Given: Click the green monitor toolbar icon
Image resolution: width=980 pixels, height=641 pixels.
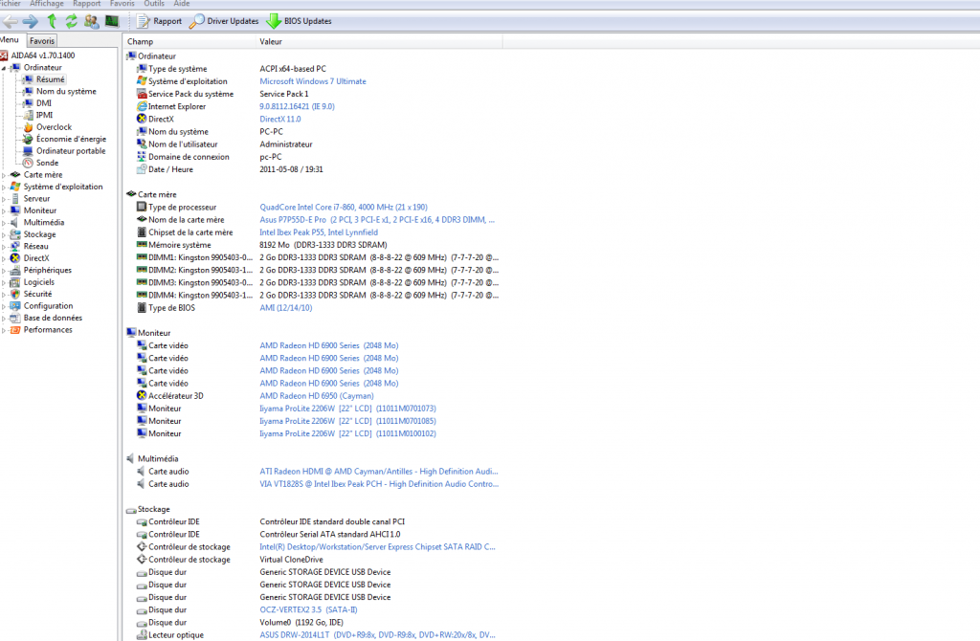Looking at the screenshot, I should coord(112,21).
